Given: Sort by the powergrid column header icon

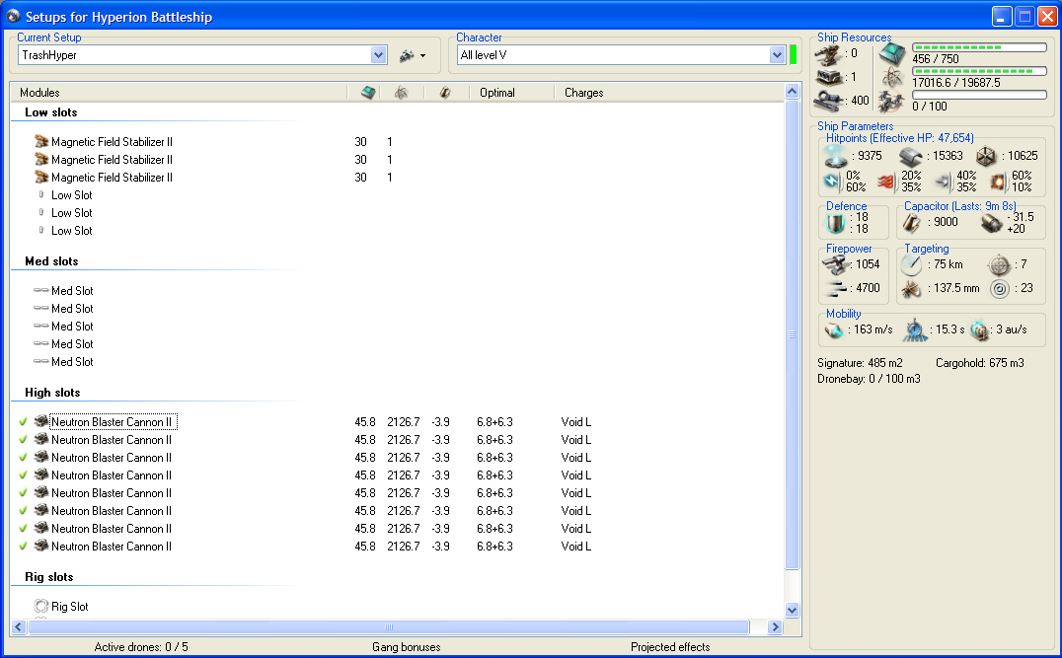Looking at the screenshot, I should coord(402,92).
